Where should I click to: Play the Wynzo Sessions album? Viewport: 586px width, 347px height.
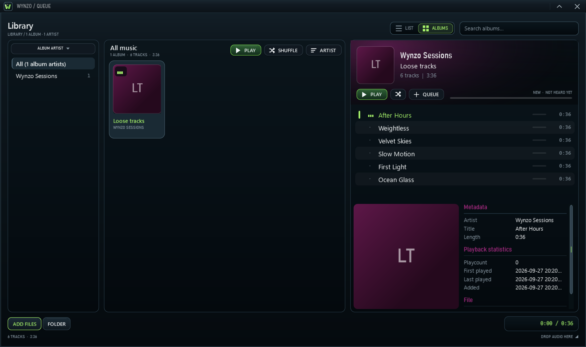(x=372, y=94)
